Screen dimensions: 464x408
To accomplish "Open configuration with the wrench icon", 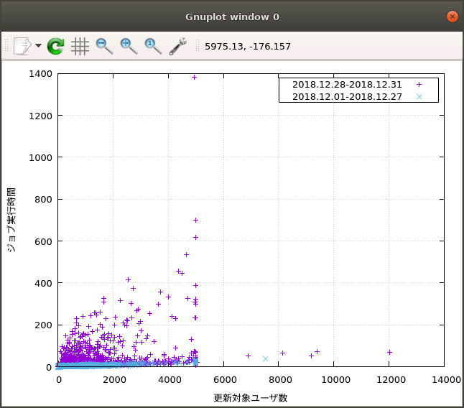I will tap(177, 47).
